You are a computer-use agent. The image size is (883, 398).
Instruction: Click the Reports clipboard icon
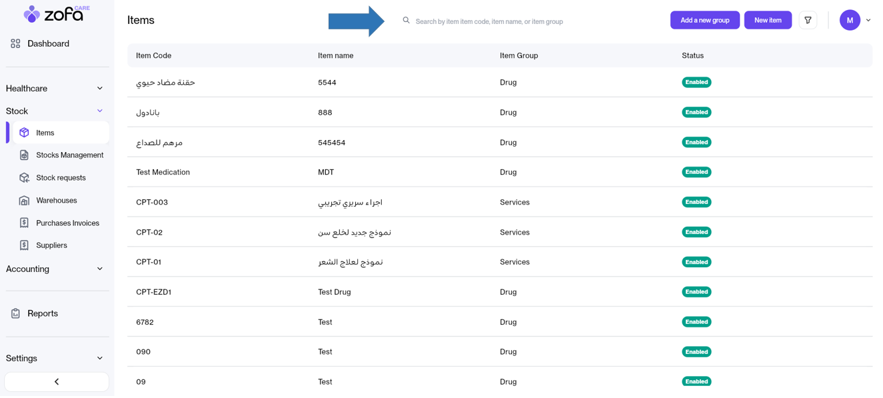tap(15, 313)
